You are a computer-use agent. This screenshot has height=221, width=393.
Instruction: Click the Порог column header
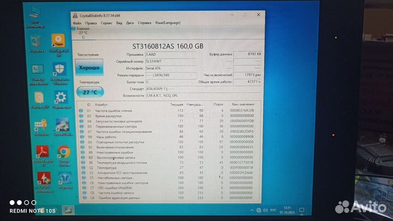tap(218, 104)
